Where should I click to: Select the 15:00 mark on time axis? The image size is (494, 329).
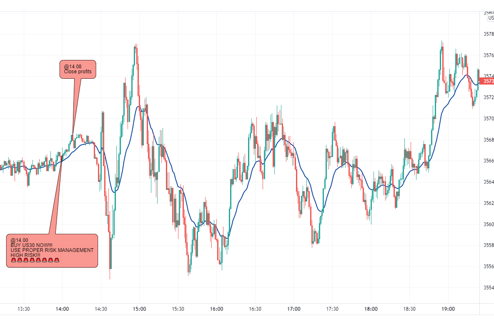pyautogui.click(x=139, y=309)
